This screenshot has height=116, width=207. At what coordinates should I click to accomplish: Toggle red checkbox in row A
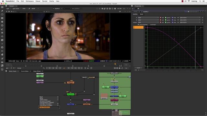click(x=160, y=17)
